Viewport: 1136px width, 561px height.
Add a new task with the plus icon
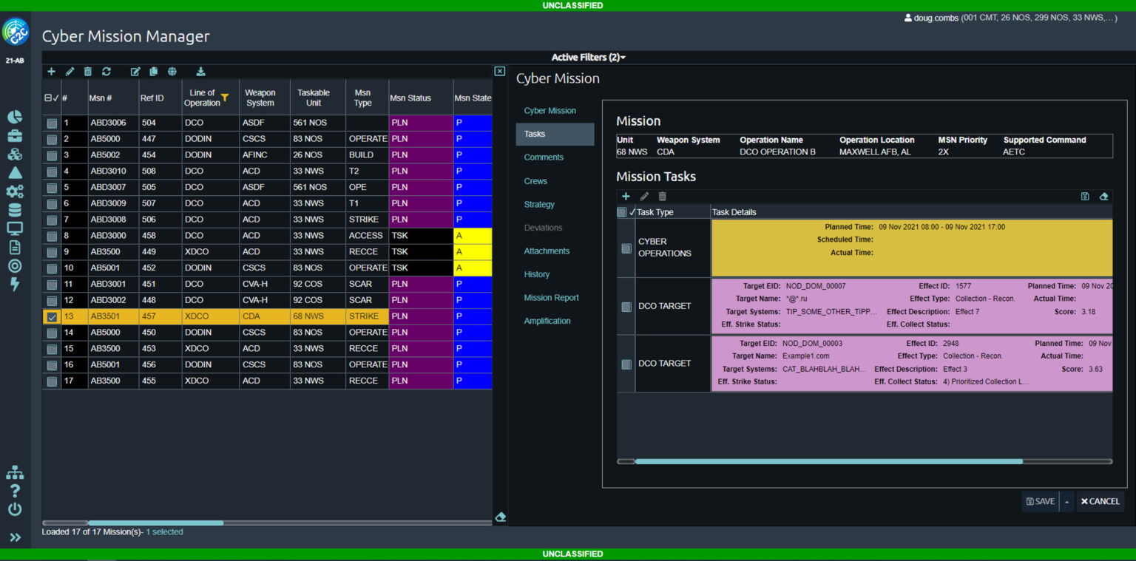626,197
